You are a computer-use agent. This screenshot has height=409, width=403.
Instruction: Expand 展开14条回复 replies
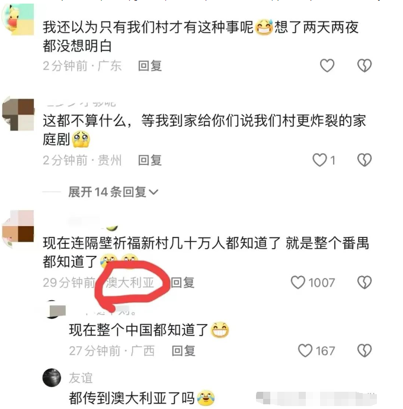click(113, 192)
